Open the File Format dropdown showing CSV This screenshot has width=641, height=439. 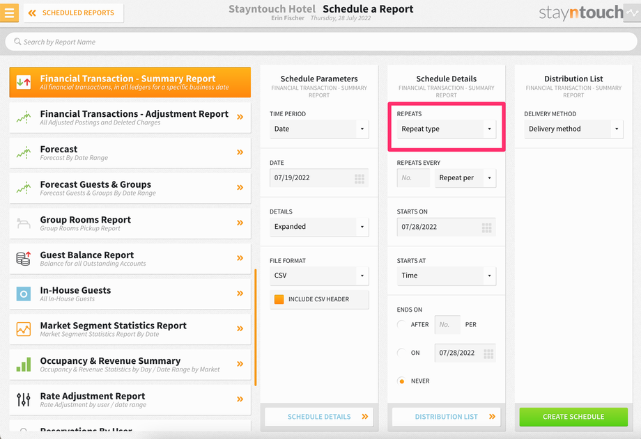point(319,276)
